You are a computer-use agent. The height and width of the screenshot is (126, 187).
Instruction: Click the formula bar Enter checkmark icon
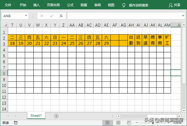[51, 16]
